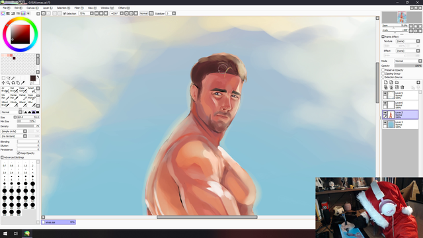Viewport: 423px width, 238px height.
Task: Select the lasso selection tool
Action: [x=9, y=78]
